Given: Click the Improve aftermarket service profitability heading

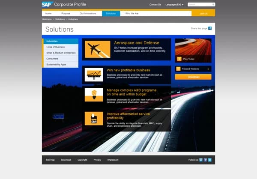Looking at the screenshot, I should tap(128, 116).
